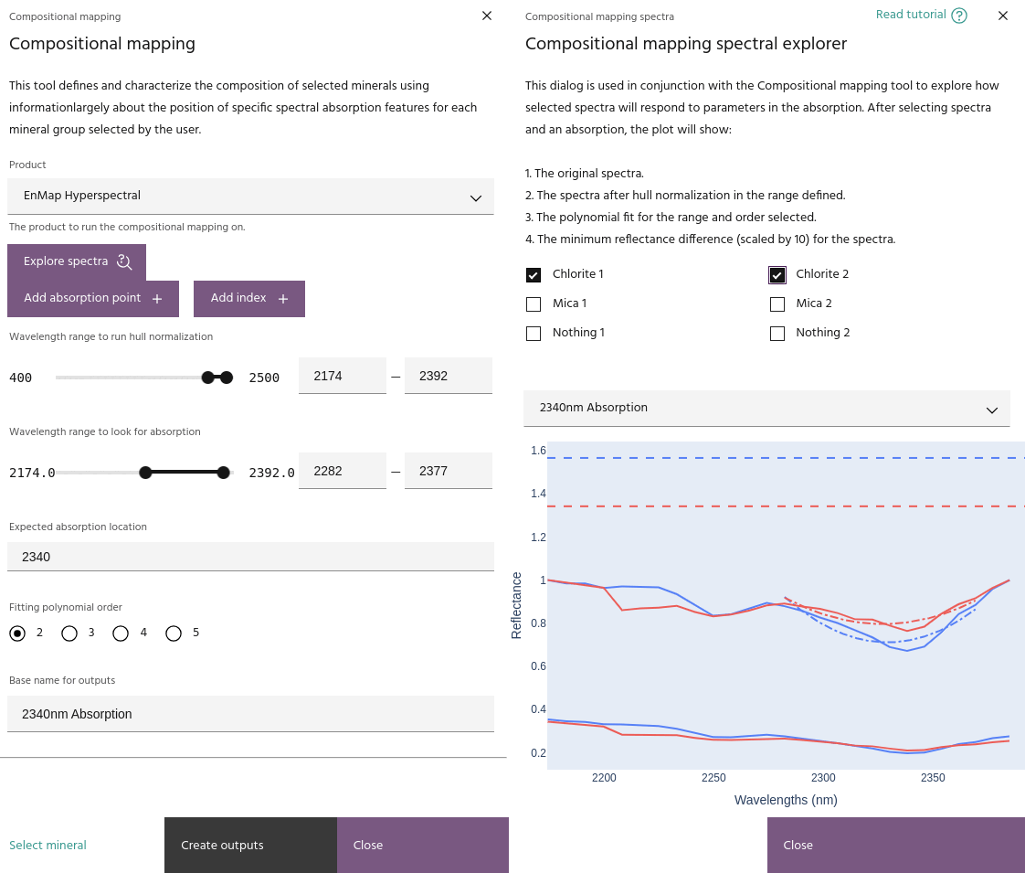Open the EnMap Hyperspectral product dropdown
The width and height of the screenshot is (1025, 873).
(250, 197)
